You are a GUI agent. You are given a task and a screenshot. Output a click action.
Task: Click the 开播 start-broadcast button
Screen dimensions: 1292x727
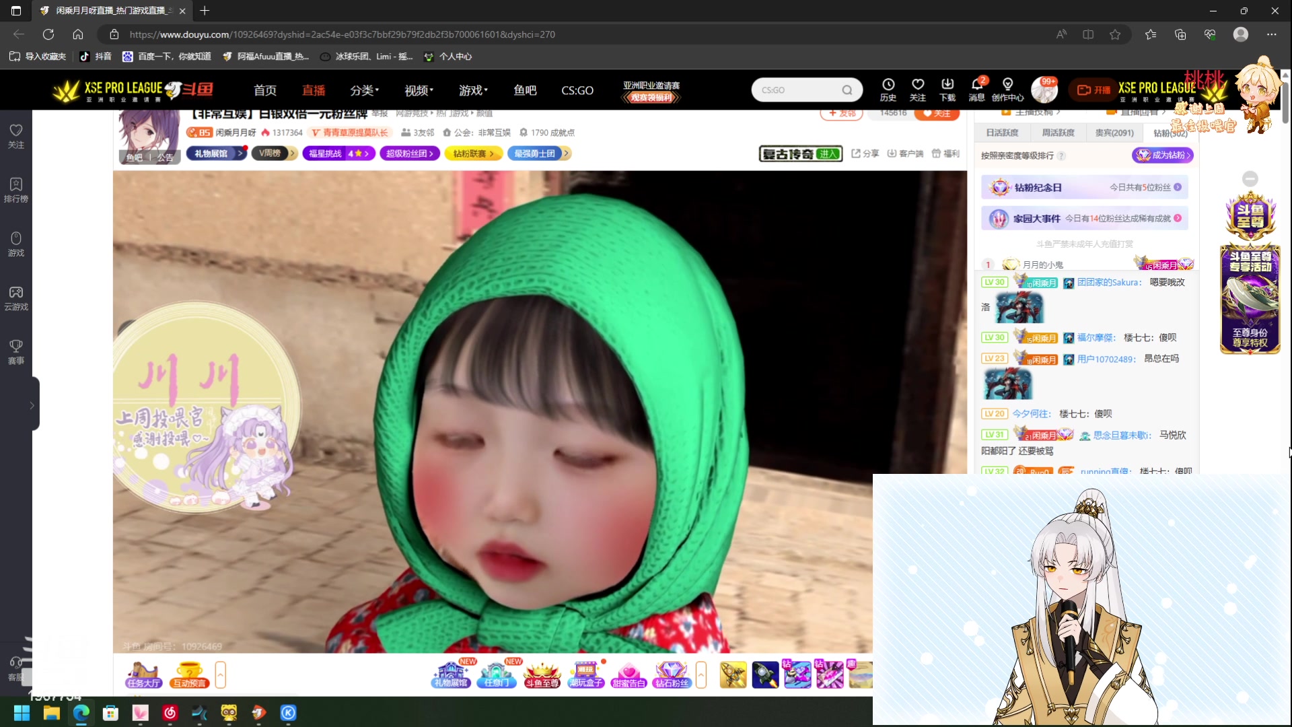pos(1094,90)
